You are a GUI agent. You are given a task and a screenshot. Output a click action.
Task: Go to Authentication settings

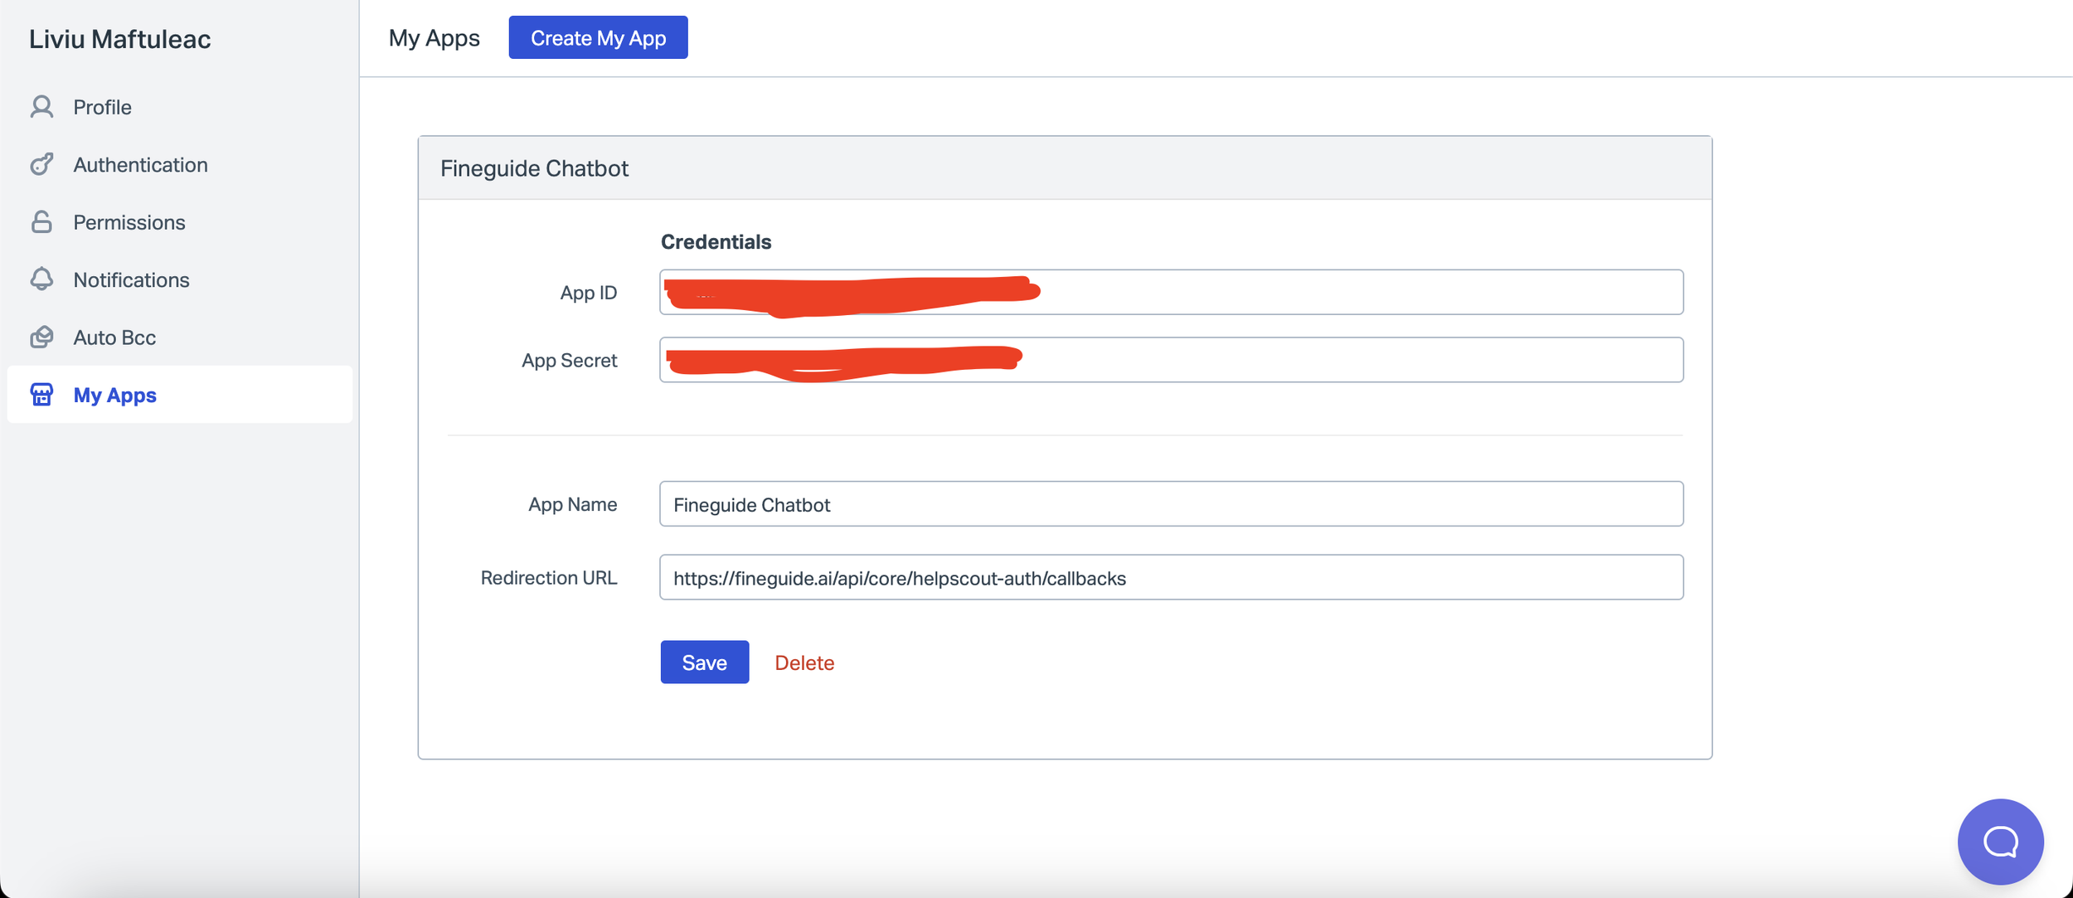140,164
